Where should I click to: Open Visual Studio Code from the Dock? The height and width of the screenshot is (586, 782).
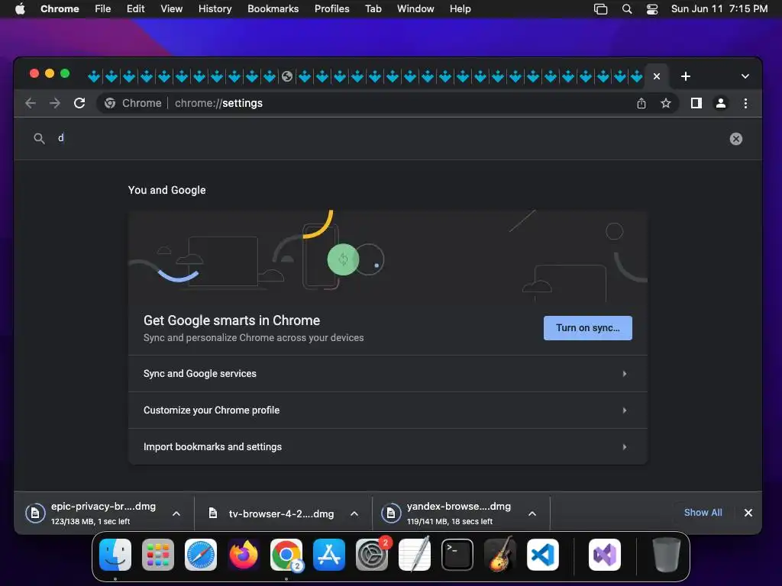coord(543,555)
